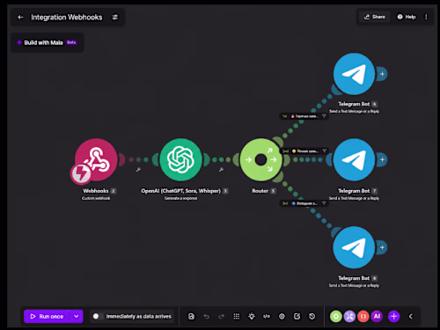Click the Run once button
The width and height of the screenshot is (440, 330).
point(47,316)
